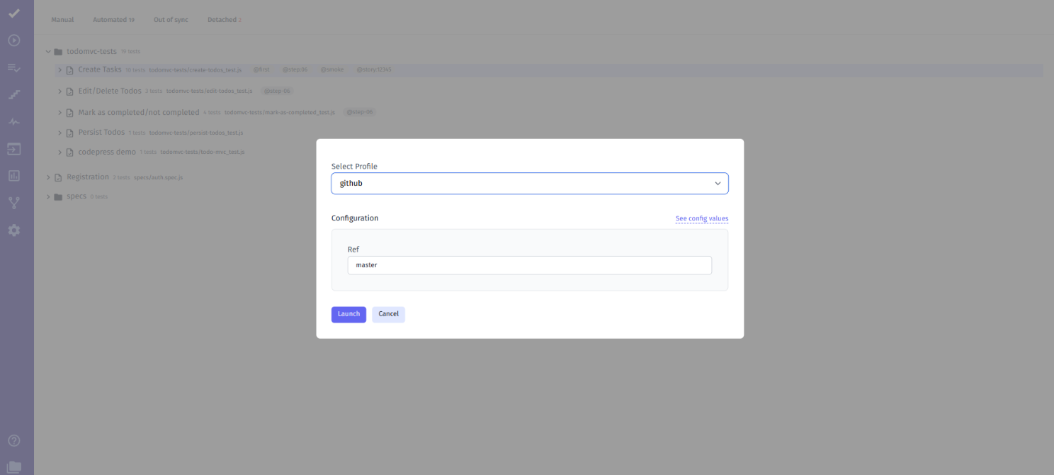Click inside the Ref input field
The image size is (1054, 475).
tap(529, 265)
